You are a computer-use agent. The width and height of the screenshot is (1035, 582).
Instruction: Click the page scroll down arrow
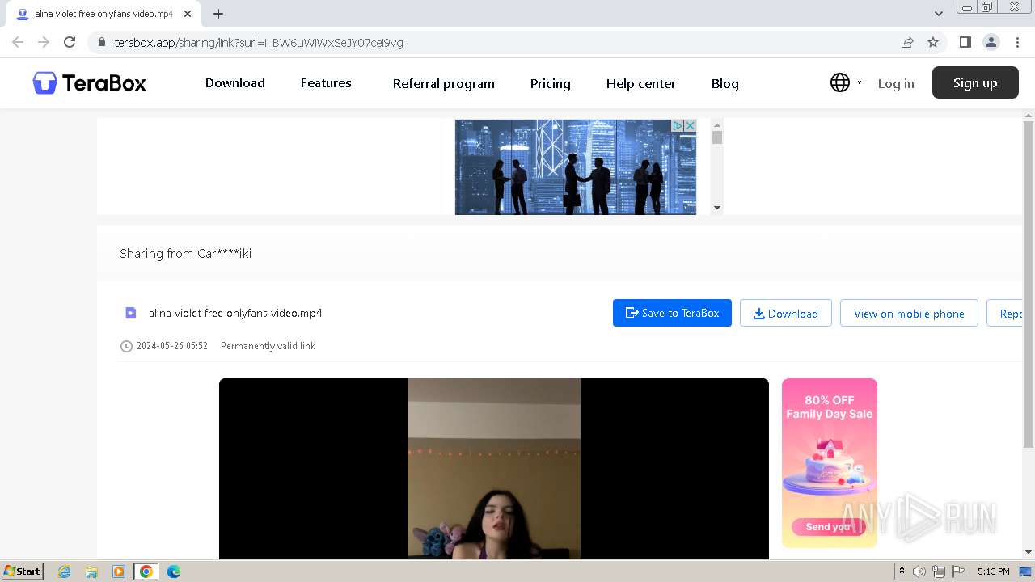pyautogui.click(x=1029, y=553)
